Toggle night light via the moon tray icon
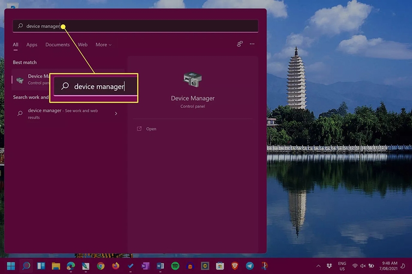The image size is (412, 274). point(403,266)
